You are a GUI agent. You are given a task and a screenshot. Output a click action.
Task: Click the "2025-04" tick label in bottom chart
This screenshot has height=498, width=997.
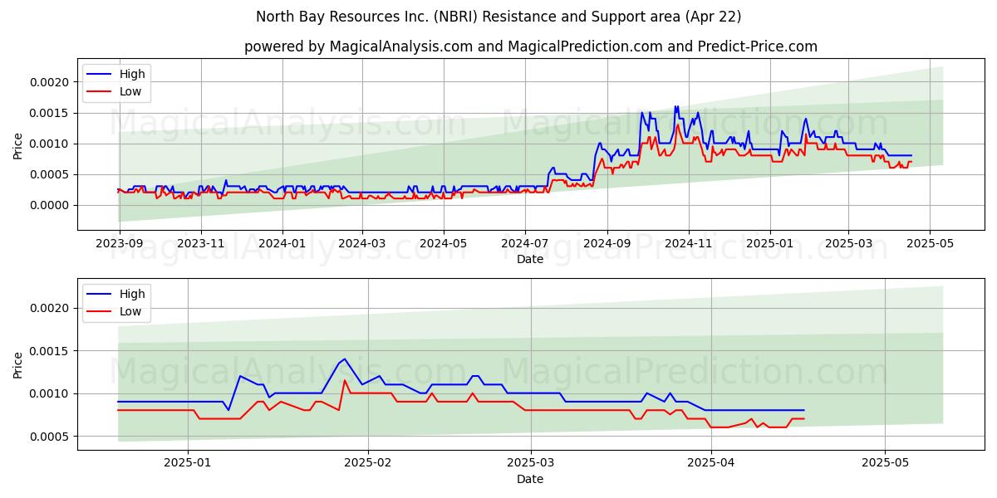point(710,462)
